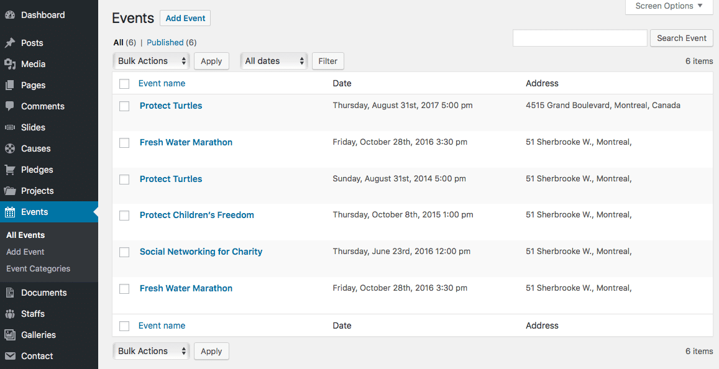Image resolution: width=719 pixels, height=369 pixels.
Task: Open the bottom Bulk Actions dropdown
Action: click(x=151, y=351)
